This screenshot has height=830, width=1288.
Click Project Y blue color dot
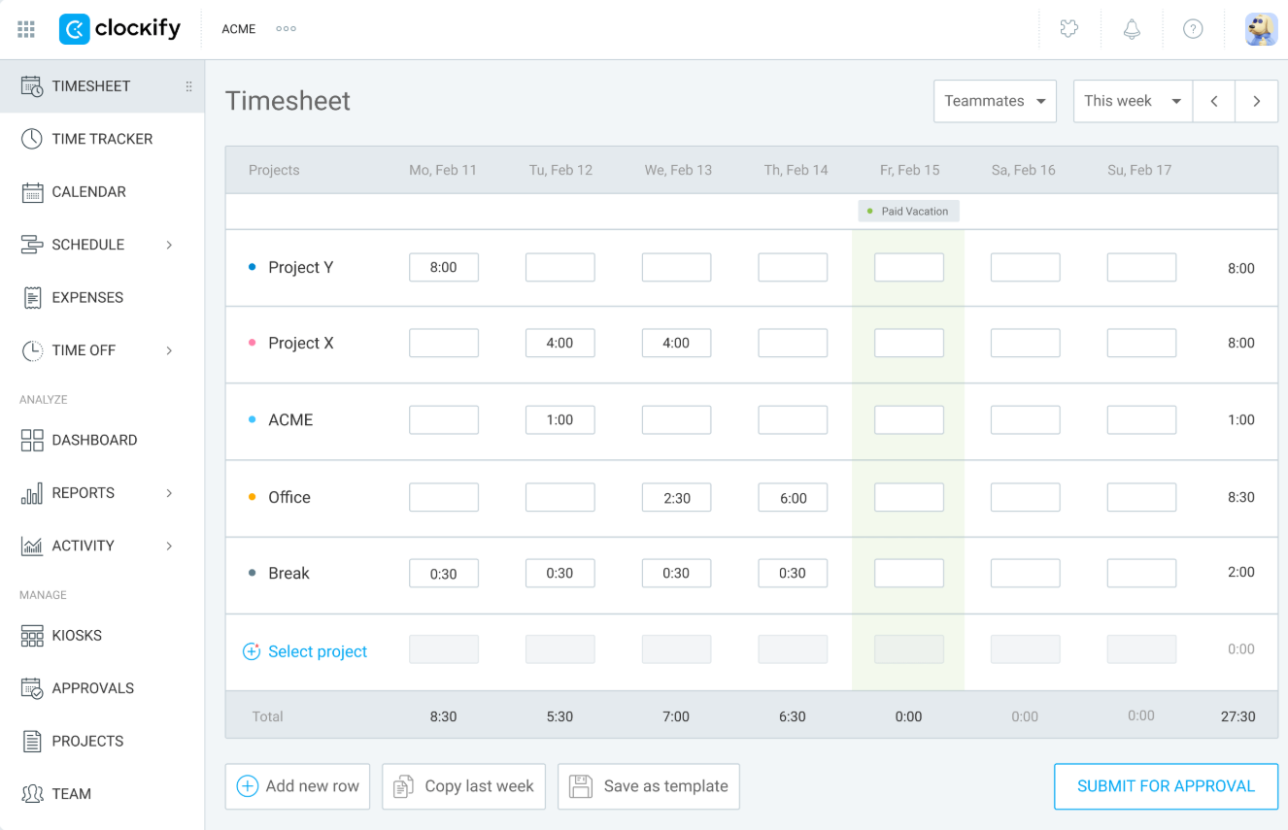(x=253, y=267)
